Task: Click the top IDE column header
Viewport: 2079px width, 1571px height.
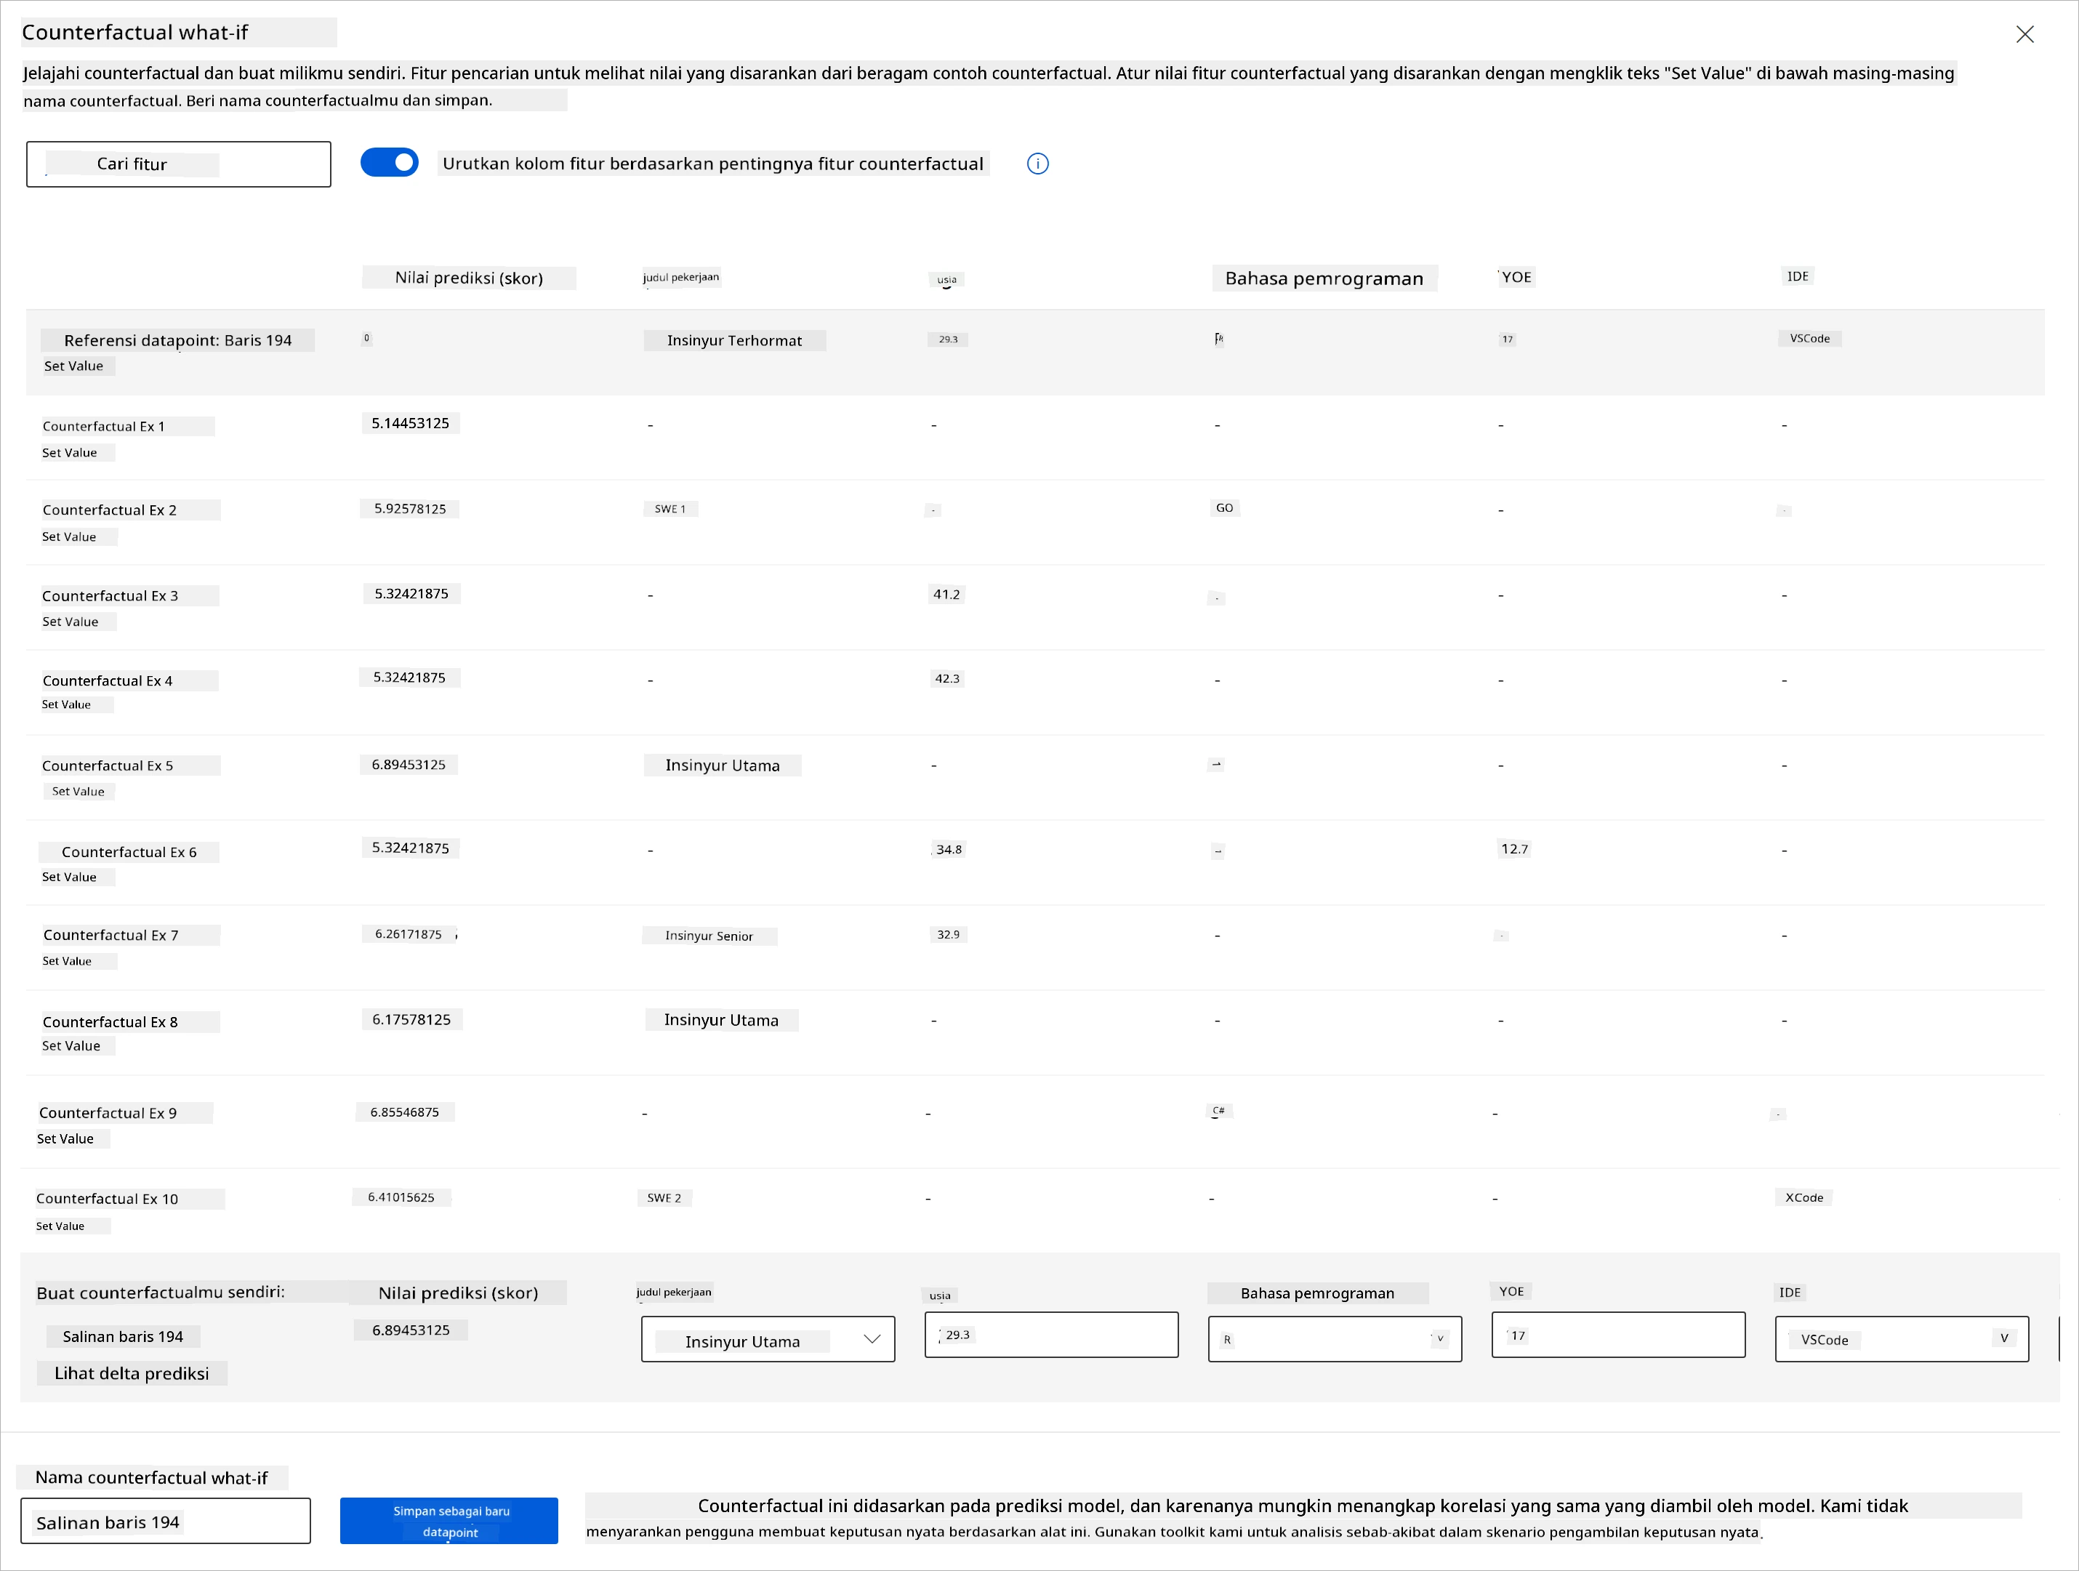Action: point(1798,276)
